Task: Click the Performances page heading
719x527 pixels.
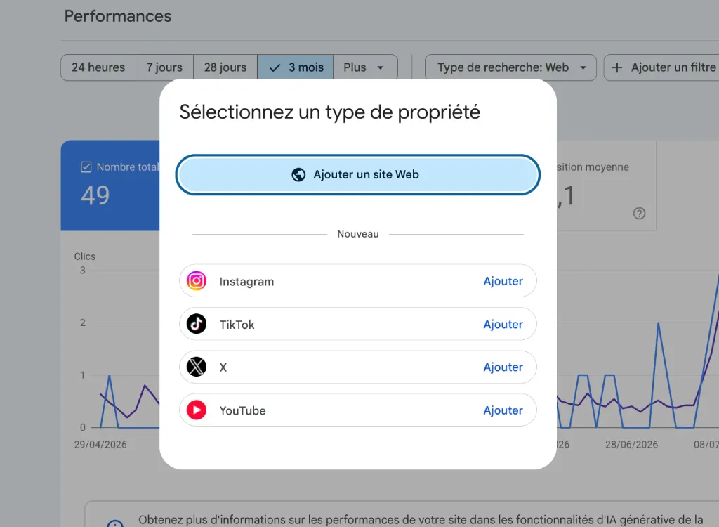Action: (118, 16)
